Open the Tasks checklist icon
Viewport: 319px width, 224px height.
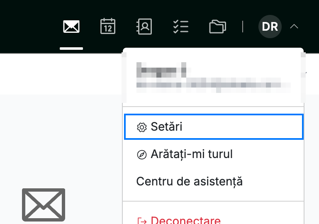point(181,27)
